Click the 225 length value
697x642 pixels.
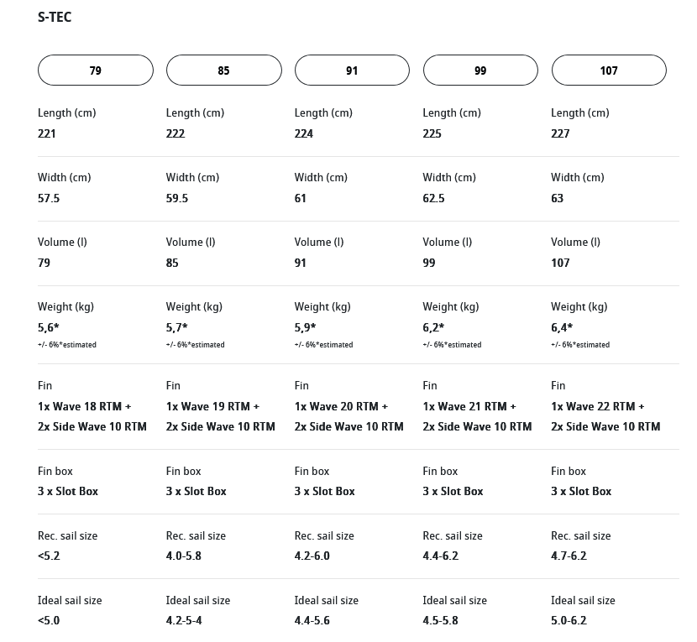tap(432, 133)
